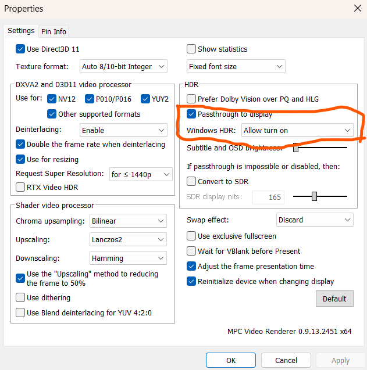Click the Subtitle and OSD brightness slider
The width and height of the screenshot is (367, 370).
(320, 148)
